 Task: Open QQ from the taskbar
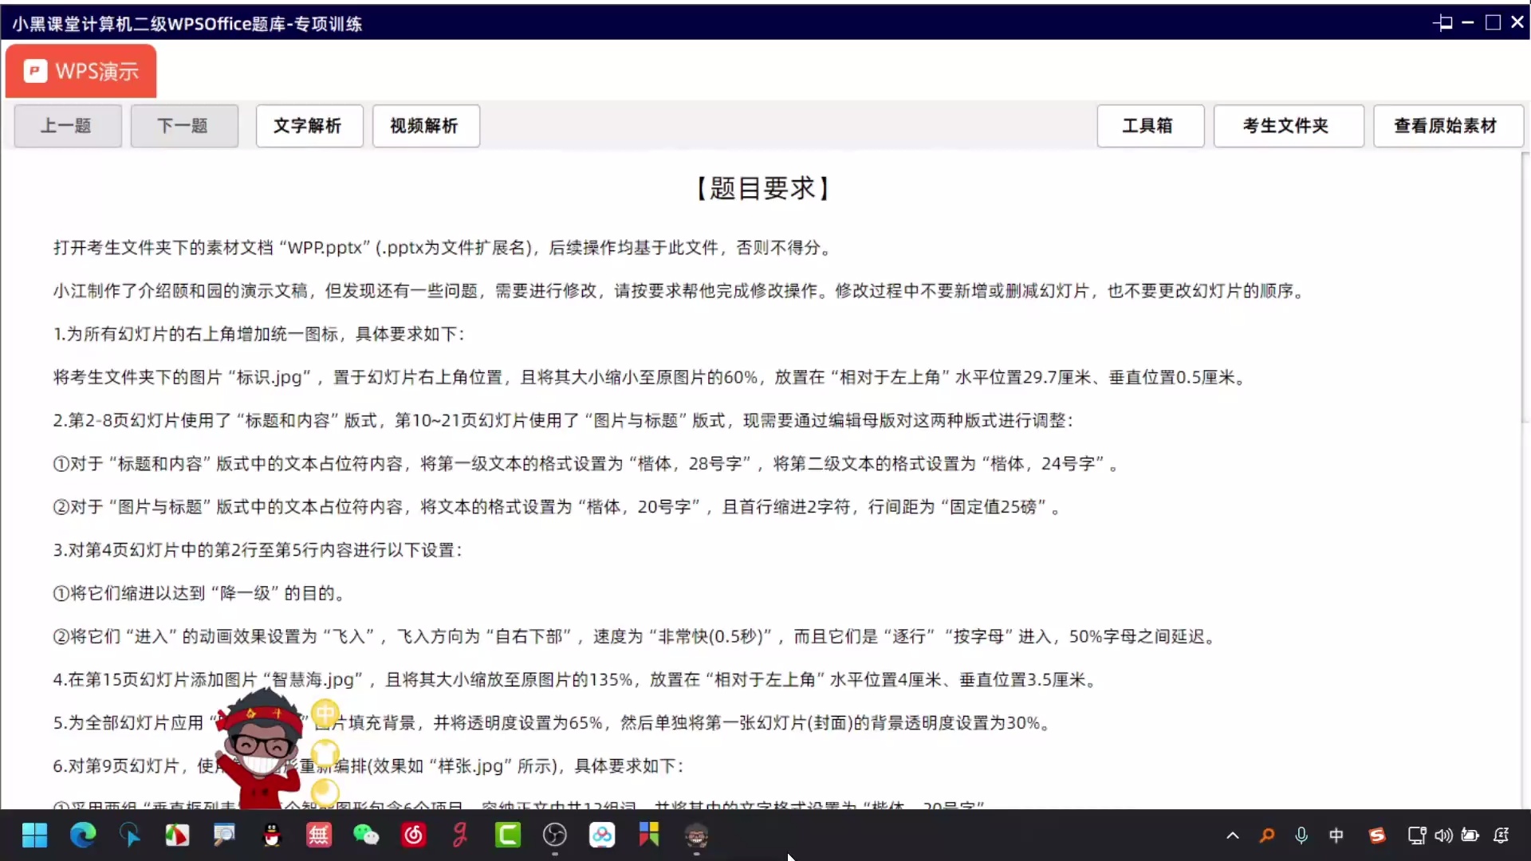[271, 835]
